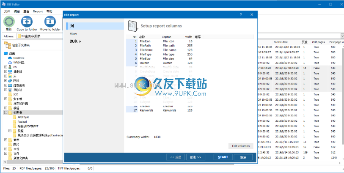Click the help question mark in Edit report
This screenshot has height=173, width=344.
coord(241,15)
